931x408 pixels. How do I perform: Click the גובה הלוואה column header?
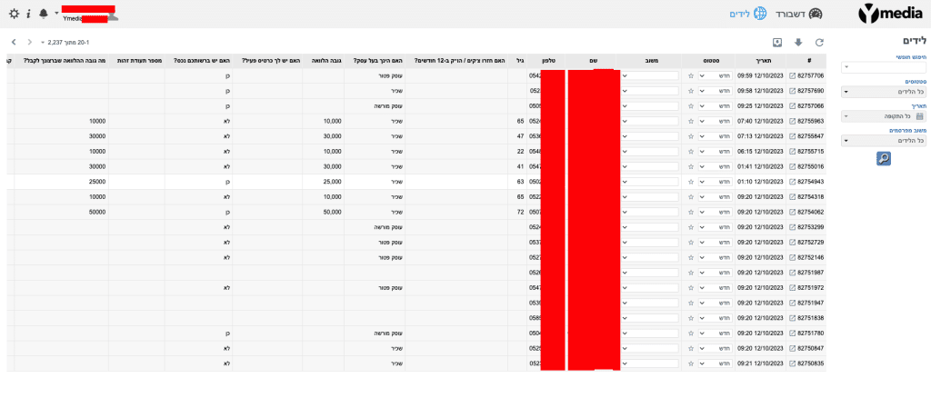pos(323,61)
